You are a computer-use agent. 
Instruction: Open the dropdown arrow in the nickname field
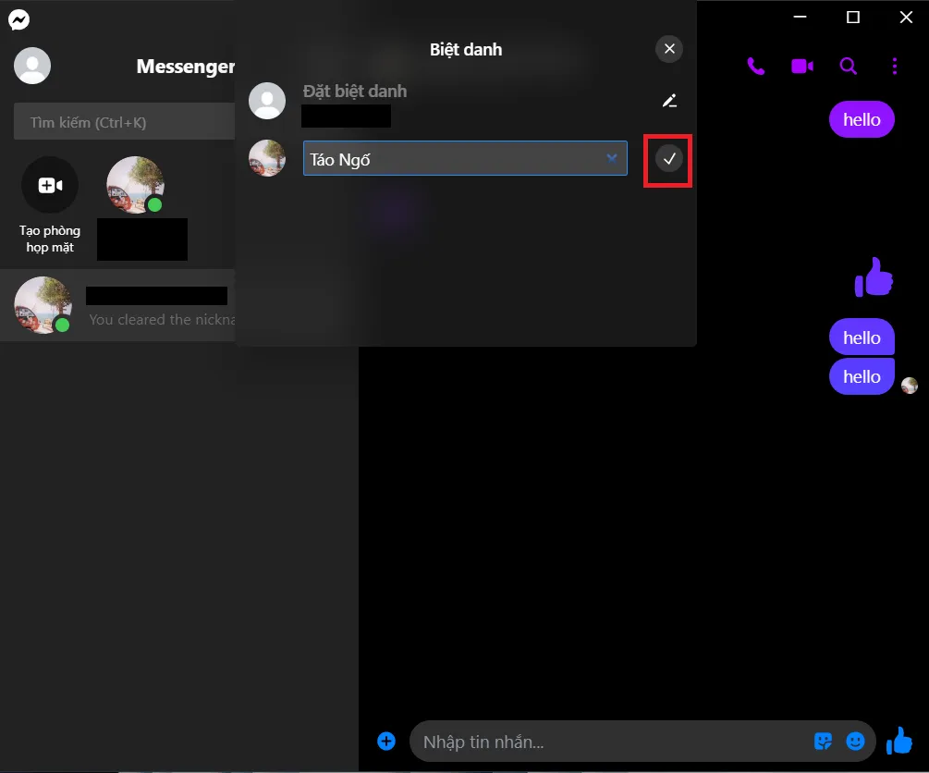point(611,158)
